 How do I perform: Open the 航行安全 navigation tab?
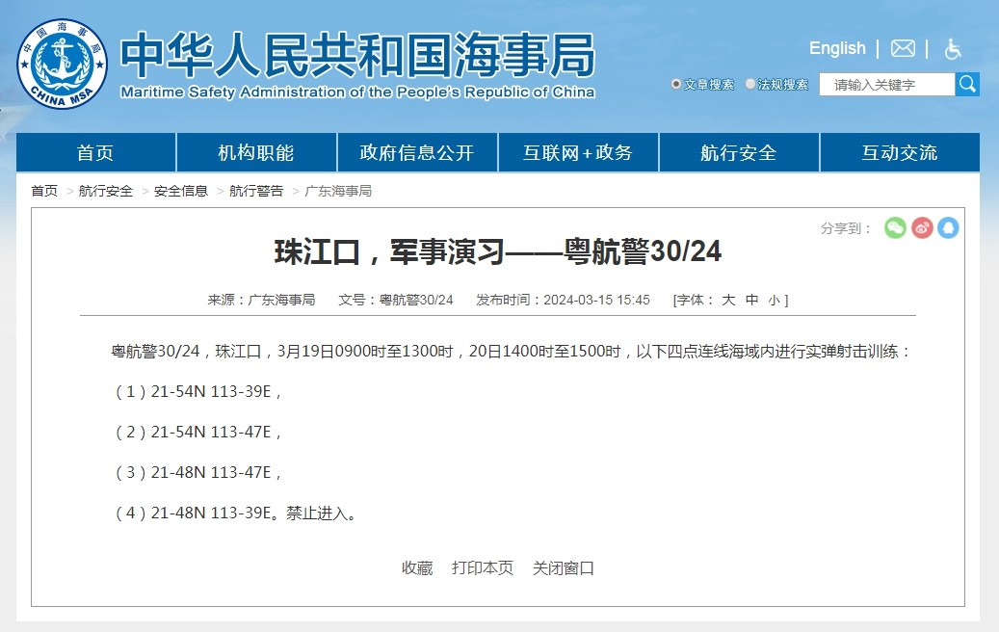point(738,153)
